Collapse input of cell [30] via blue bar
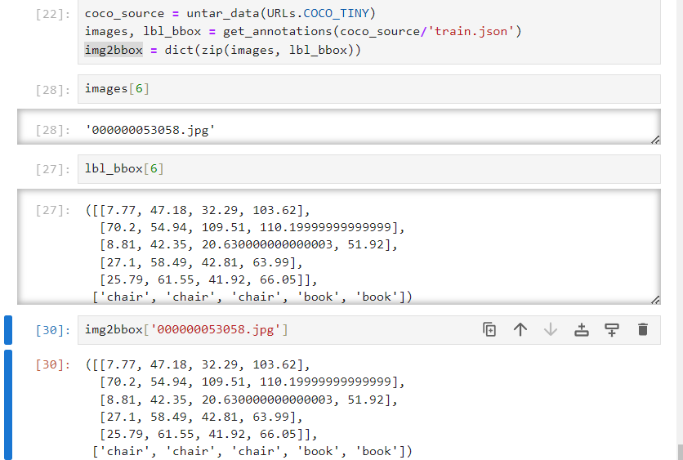The image size is (683, 460). (x=8, y=329)
